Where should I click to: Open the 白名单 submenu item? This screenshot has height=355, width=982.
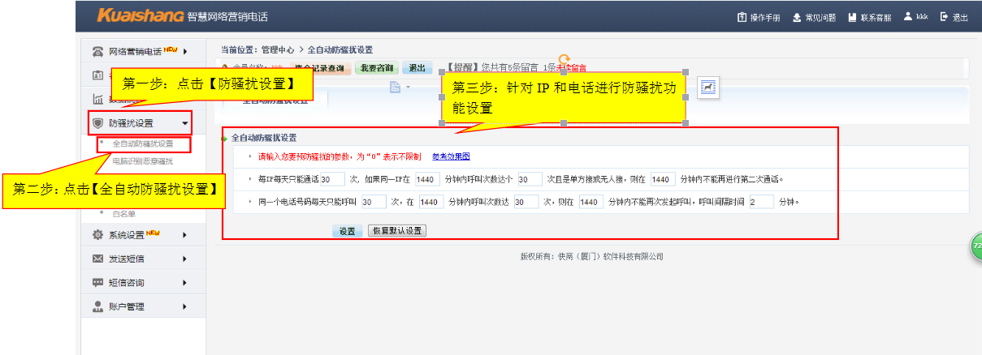point(125,214)
